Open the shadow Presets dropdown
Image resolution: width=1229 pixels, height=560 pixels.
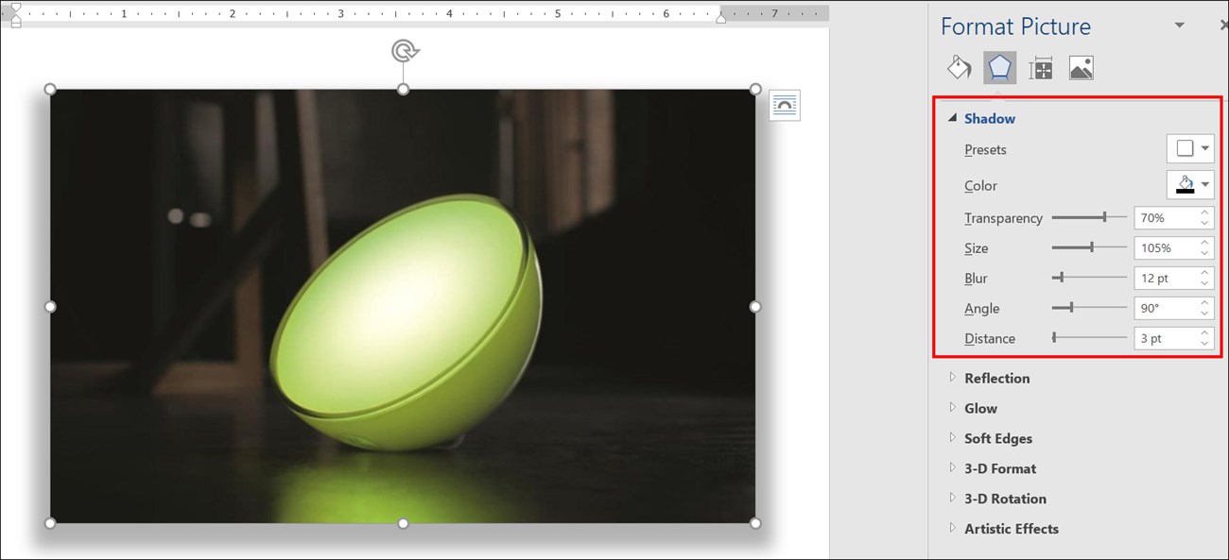click(1190, 149)
